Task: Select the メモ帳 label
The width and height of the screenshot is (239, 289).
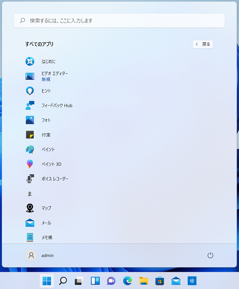Action: click(x=47, y=238)
